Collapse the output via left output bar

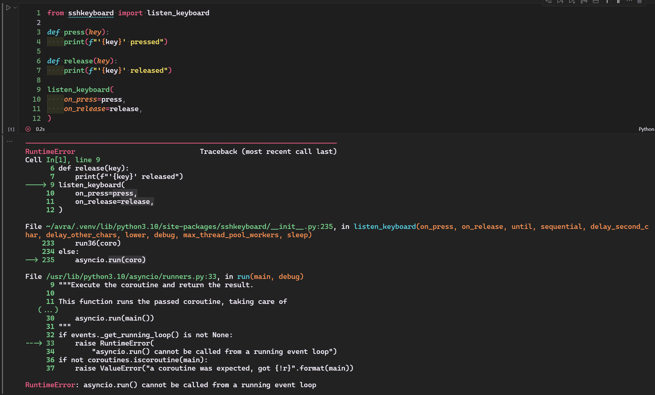(x=3, y=264)
